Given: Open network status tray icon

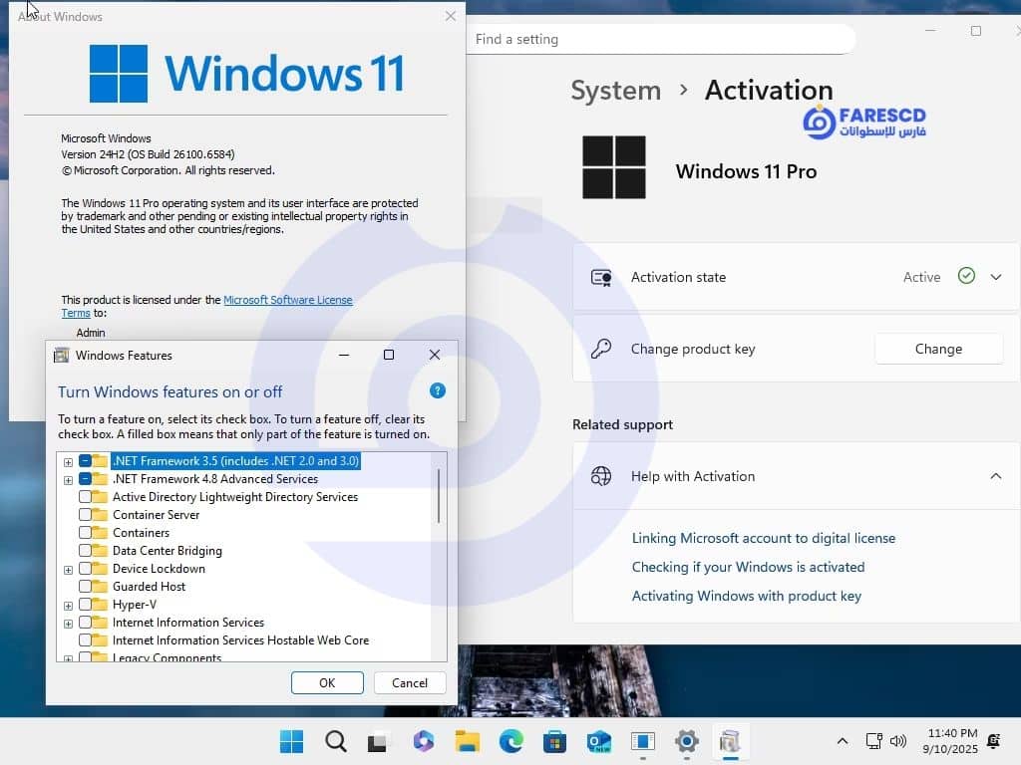Looking at the screenshot, I should pyautogui.click(x=873, y=741).
